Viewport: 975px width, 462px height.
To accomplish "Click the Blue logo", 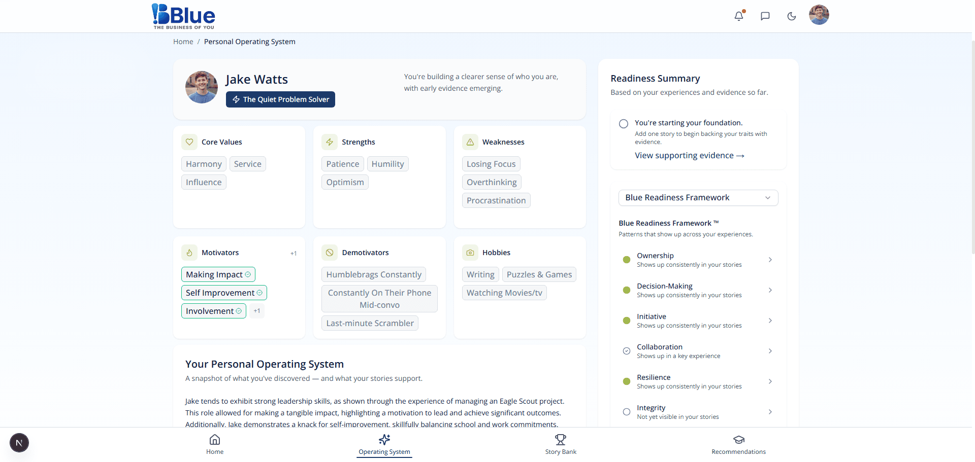I will (184, 16).
